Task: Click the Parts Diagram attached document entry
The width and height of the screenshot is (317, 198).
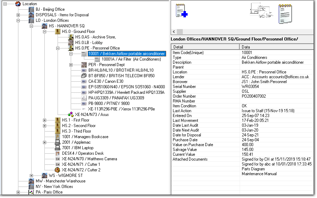Action: [253, 169]
